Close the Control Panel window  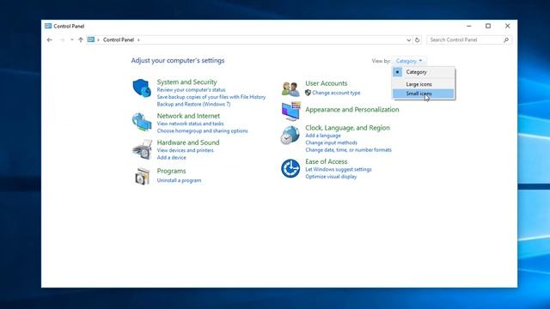click(508, 26)
